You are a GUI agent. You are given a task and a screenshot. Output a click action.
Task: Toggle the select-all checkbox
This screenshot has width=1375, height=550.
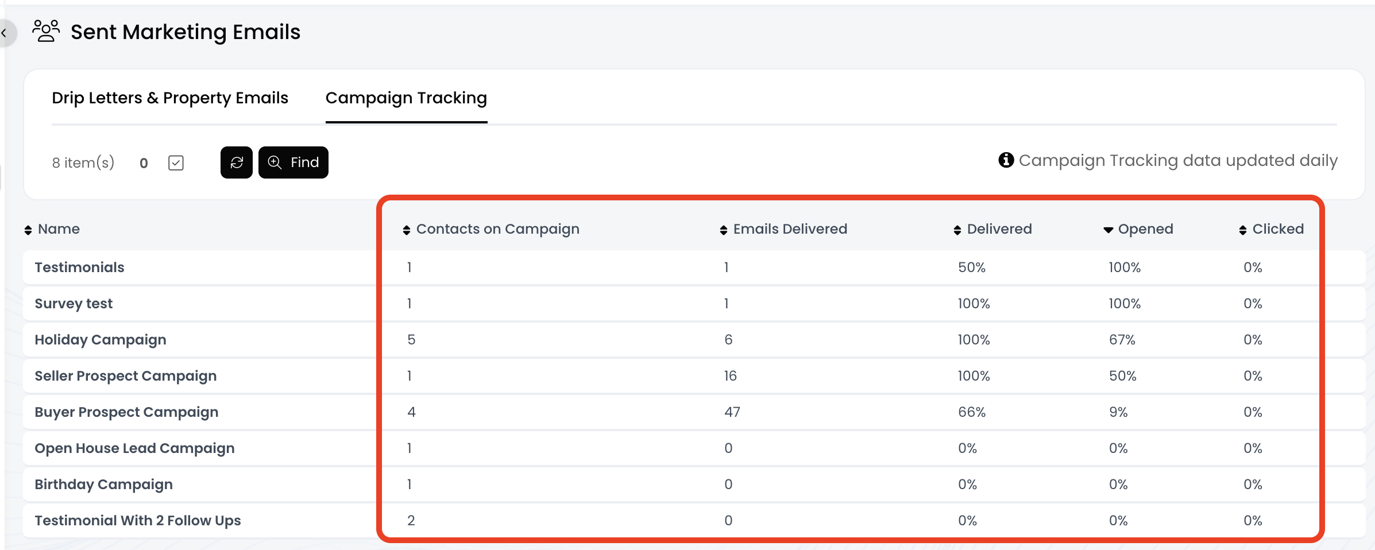(176, 163)
